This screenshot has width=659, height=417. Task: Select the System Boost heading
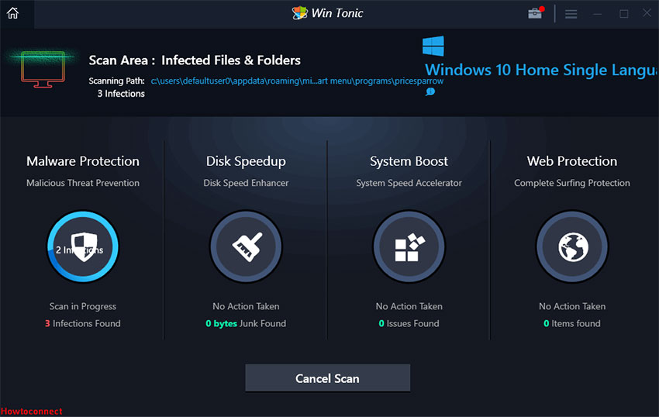409,161
